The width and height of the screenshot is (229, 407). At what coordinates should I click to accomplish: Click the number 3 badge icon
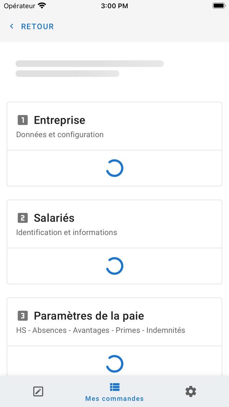click(23, 316)
